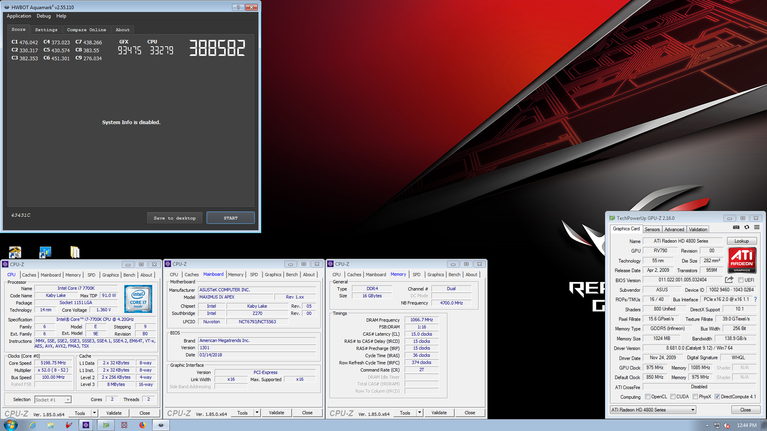Image resolution: width=767 pixels, height=431 pixels.
Task: Click the ATI Radeon logo in GPU-Z
Action: click(x=742, y=260)
